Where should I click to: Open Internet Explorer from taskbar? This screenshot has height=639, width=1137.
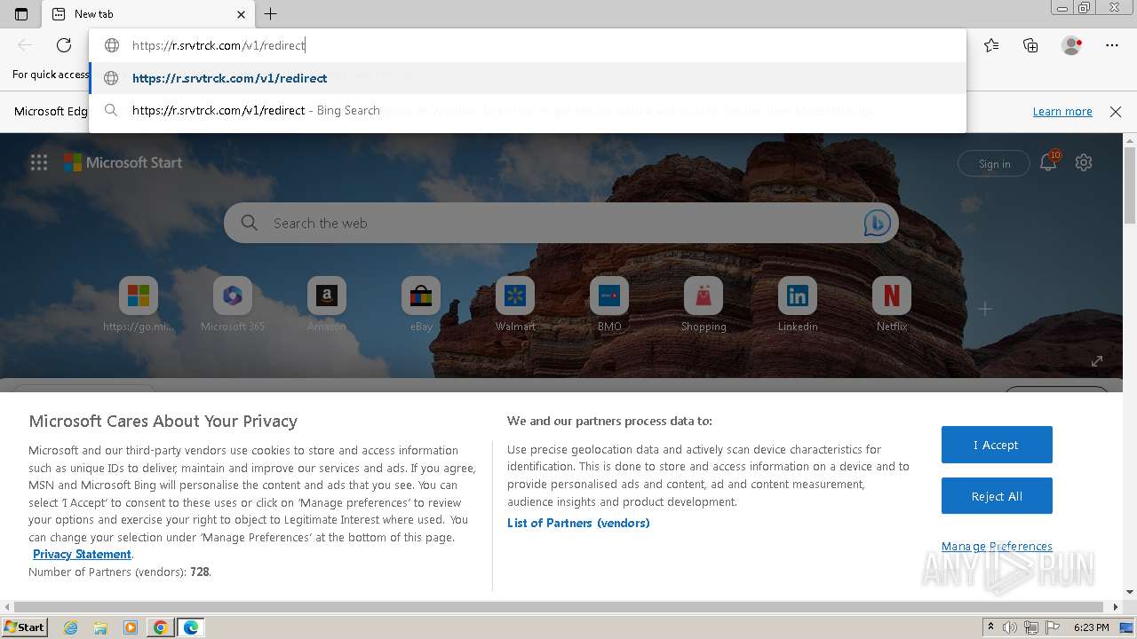71,627
